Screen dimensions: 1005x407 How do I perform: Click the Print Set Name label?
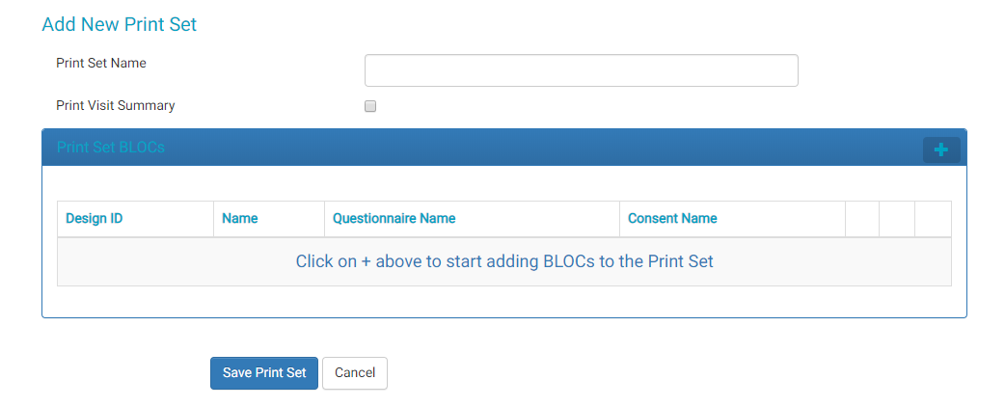pyautogui.click(x=101, y=64)
